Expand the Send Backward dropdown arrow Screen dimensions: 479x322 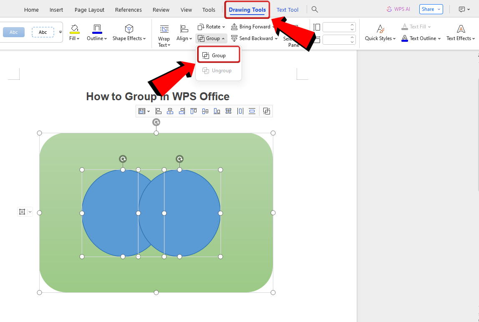point(276,38)
